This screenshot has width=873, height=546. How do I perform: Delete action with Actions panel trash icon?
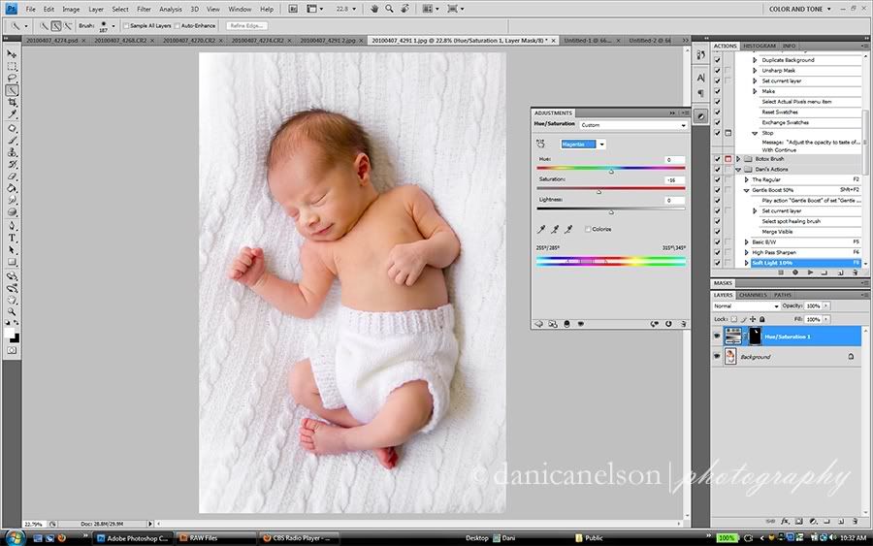(856, 273)
